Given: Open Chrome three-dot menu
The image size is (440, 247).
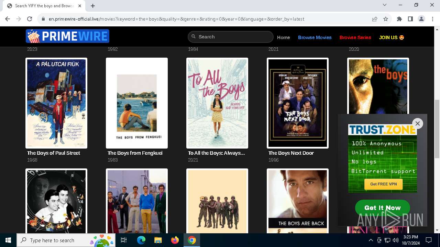Looking at the screenshot, I should (432, 19).
